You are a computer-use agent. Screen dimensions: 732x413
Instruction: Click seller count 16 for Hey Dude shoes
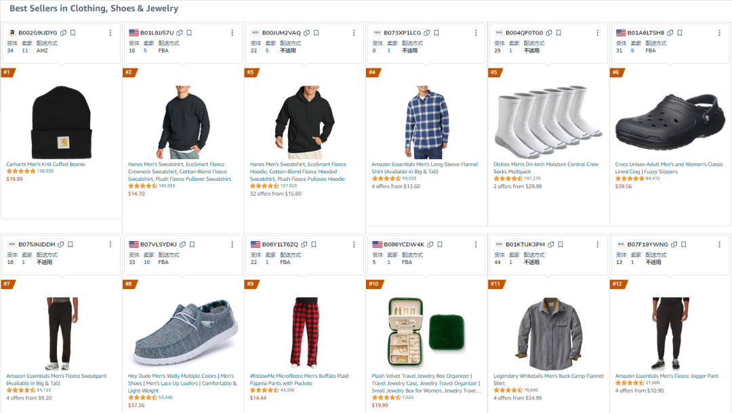coord(146,262)
